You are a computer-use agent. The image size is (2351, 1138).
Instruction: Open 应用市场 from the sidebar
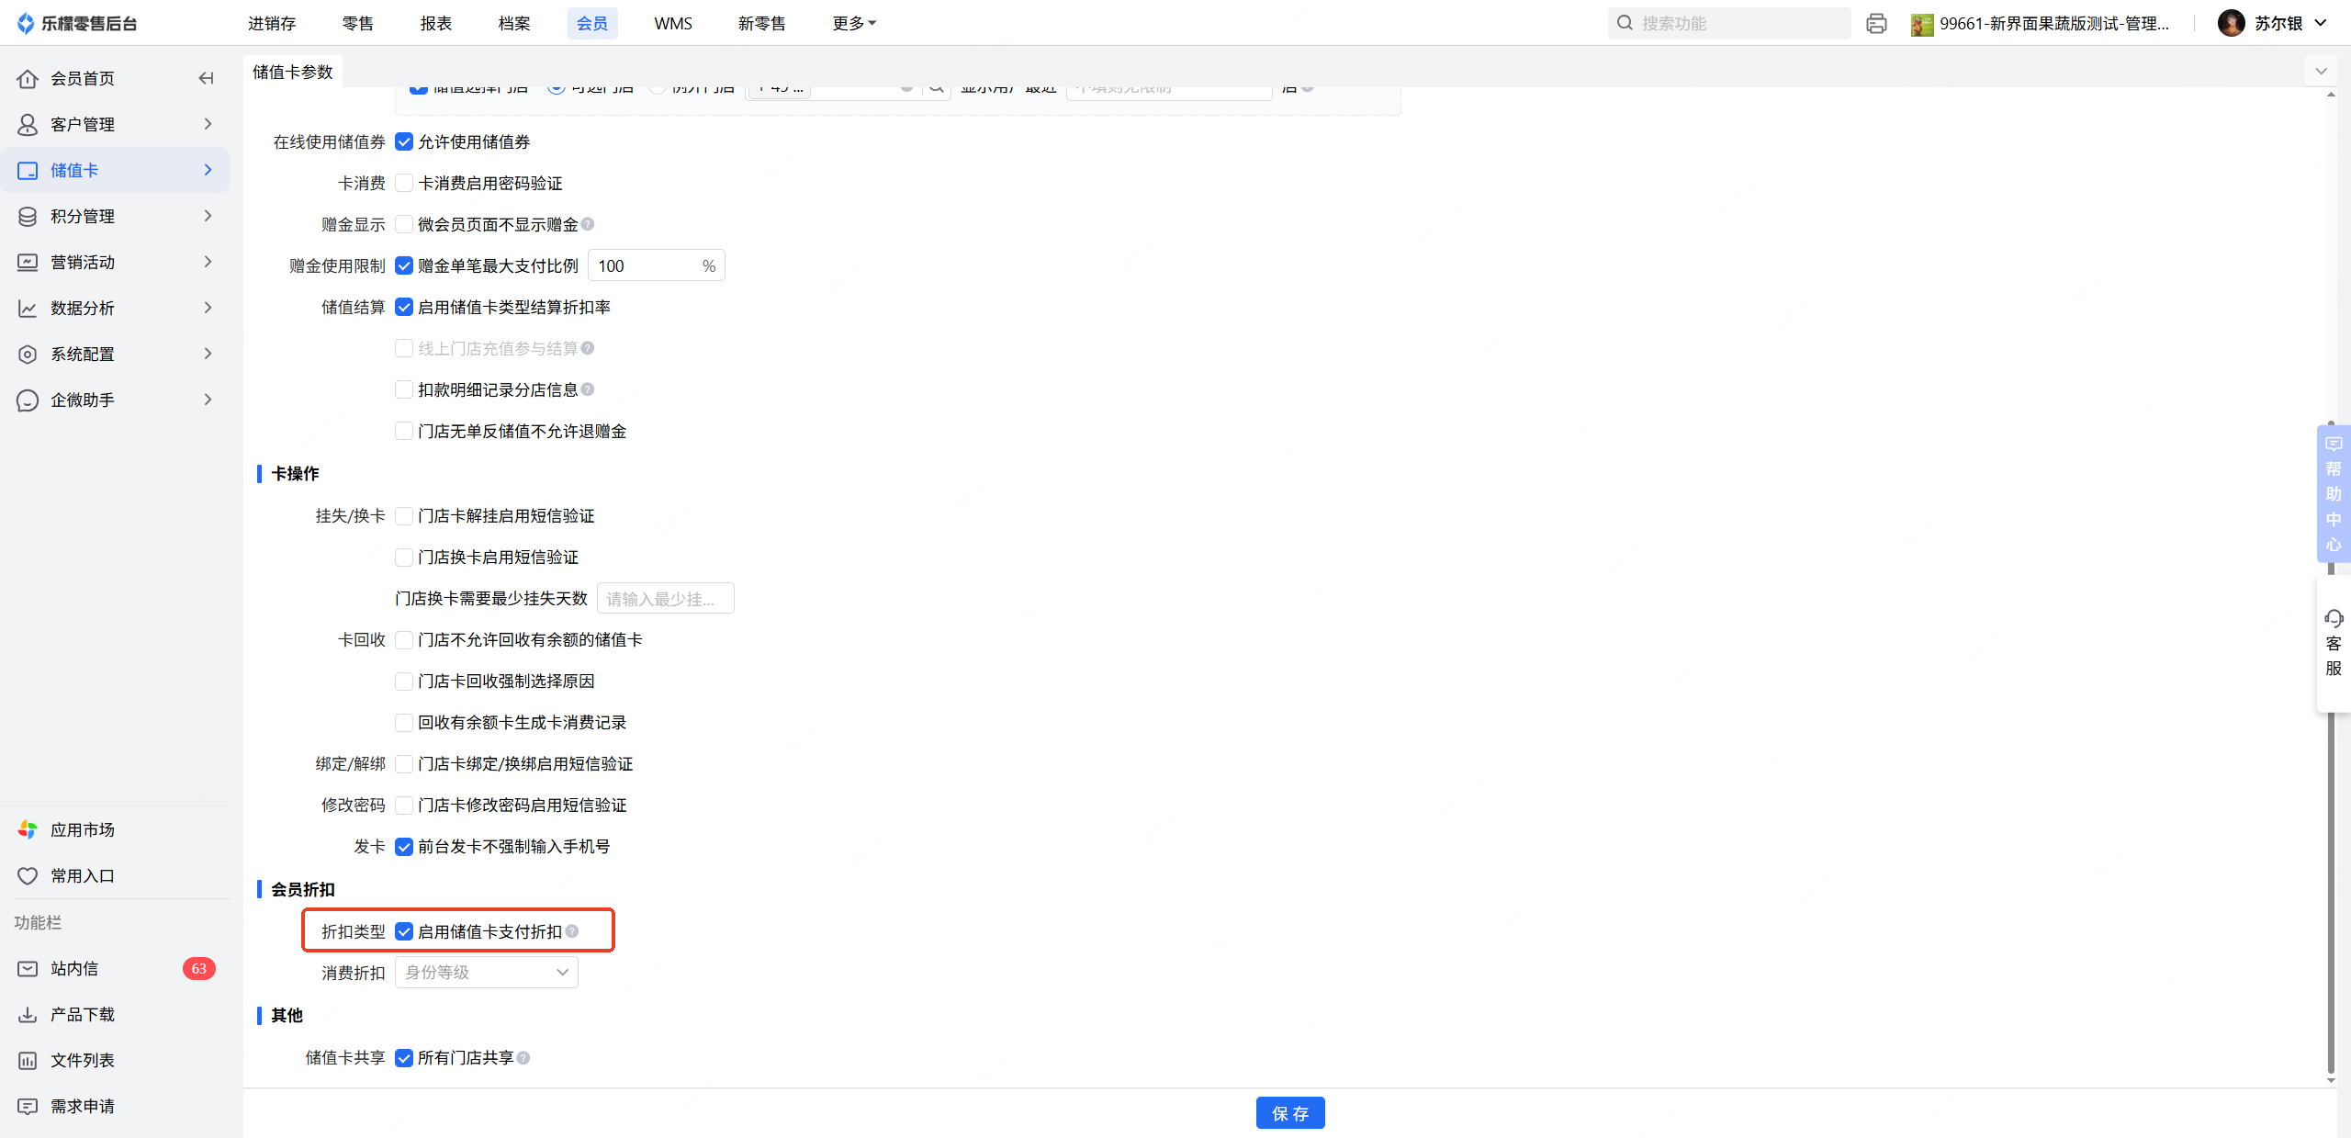[83, 830]
